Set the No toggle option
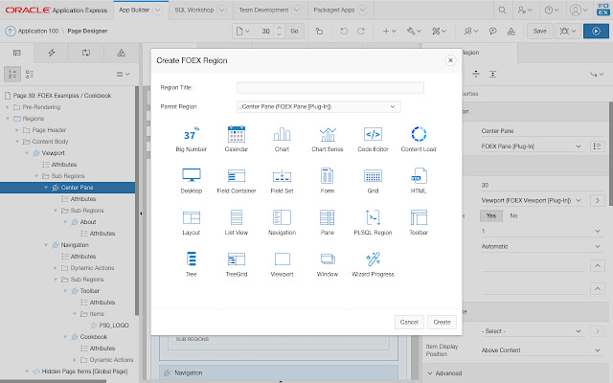 click(x=513, y=216)
